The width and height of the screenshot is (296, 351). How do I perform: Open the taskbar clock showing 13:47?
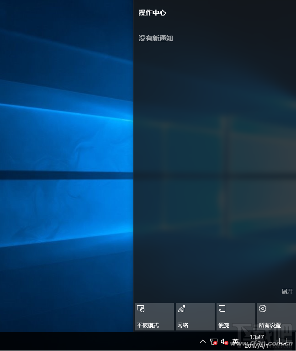257,341
